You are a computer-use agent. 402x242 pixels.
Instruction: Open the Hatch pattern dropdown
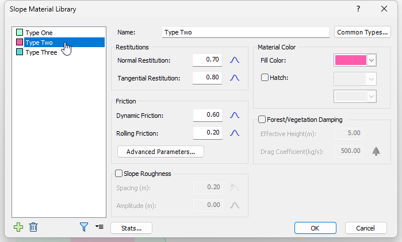[x=355, y=79]
